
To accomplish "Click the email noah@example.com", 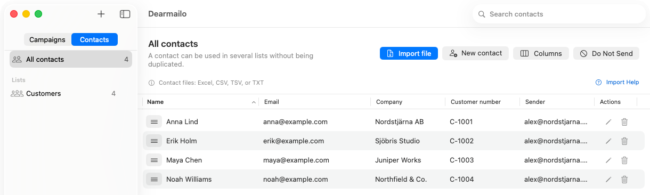I will [296, 179].
